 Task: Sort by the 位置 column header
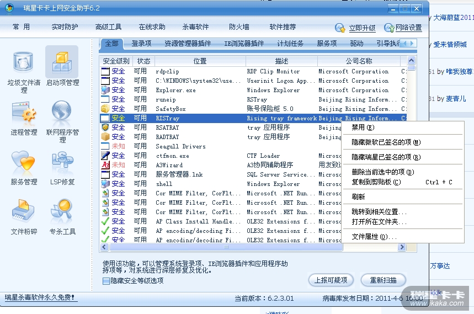tap(200, 61)
